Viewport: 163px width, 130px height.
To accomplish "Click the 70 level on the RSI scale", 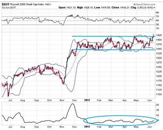I will 157,16.
